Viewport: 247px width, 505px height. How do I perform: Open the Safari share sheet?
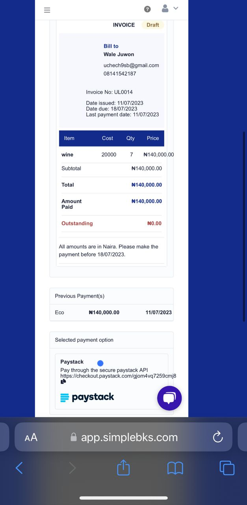click(x=123, y=468)
